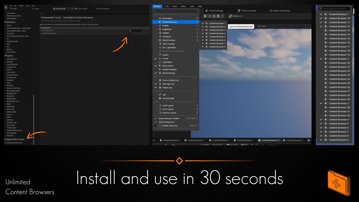Screen dimensions: 359x202
Task: Click the folder icon of Content Browser 25
Action: click(326, 83)
